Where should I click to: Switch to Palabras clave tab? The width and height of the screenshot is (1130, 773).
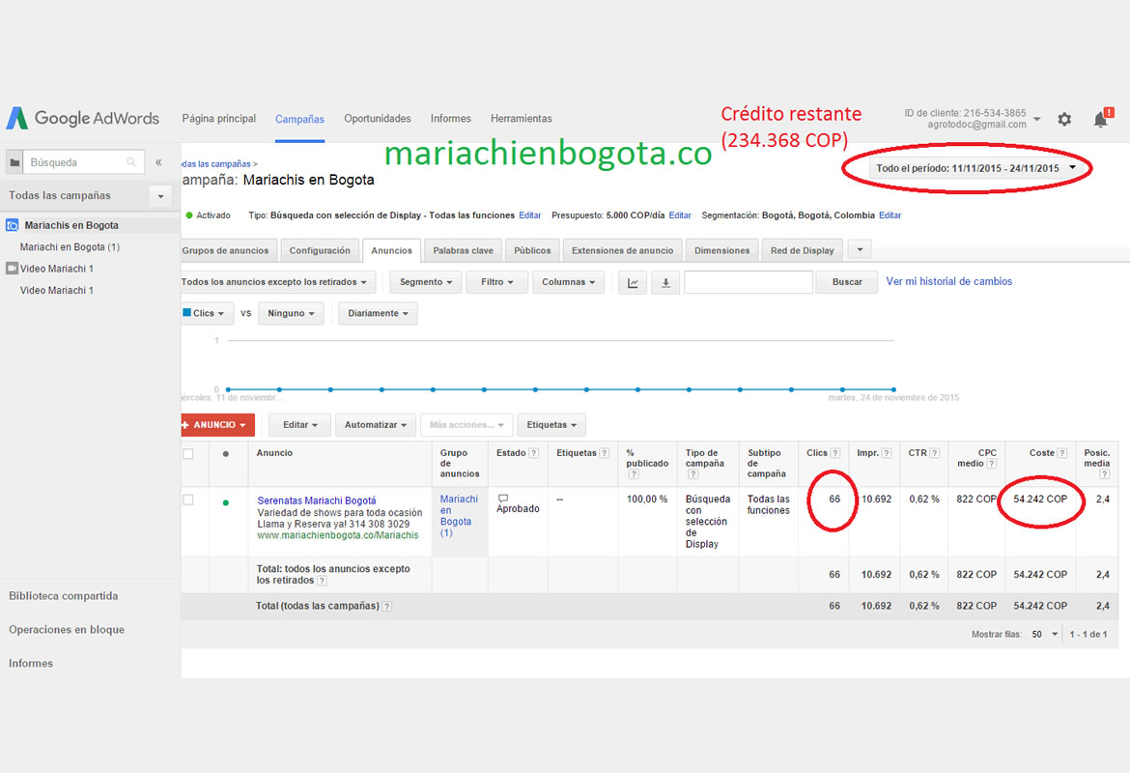pyautogui.click(x=464, y=250)
